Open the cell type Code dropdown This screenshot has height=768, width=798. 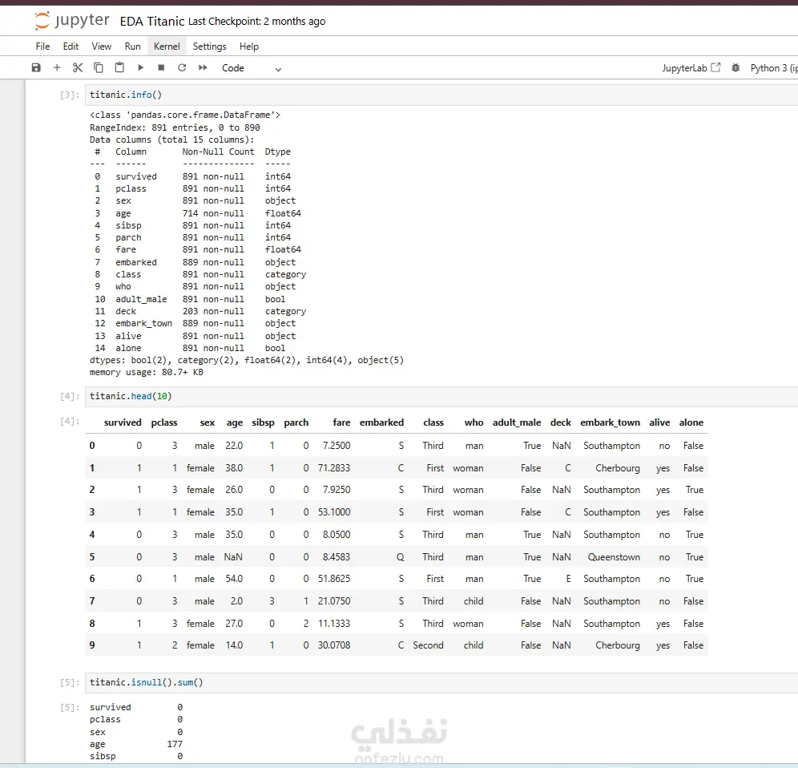pyautogui.click(x=252, y=68)
